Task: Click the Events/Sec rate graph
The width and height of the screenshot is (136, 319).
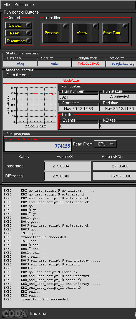Action: click(x=30, y=107)
